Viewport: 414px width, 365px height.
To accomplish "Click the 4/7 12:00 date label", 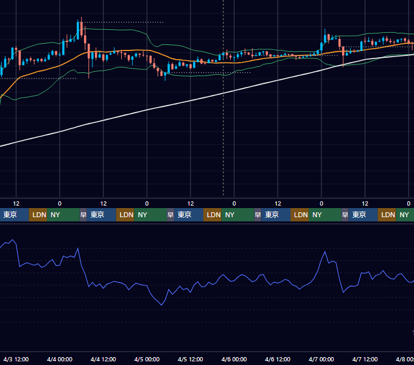I will 365,359.
